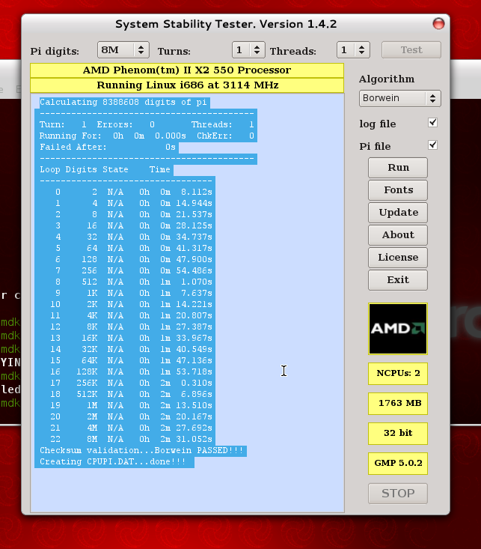Viewport: 481px width, 549px height.
Task: Open the Fonts dialog button
Action: coord(398,189)
